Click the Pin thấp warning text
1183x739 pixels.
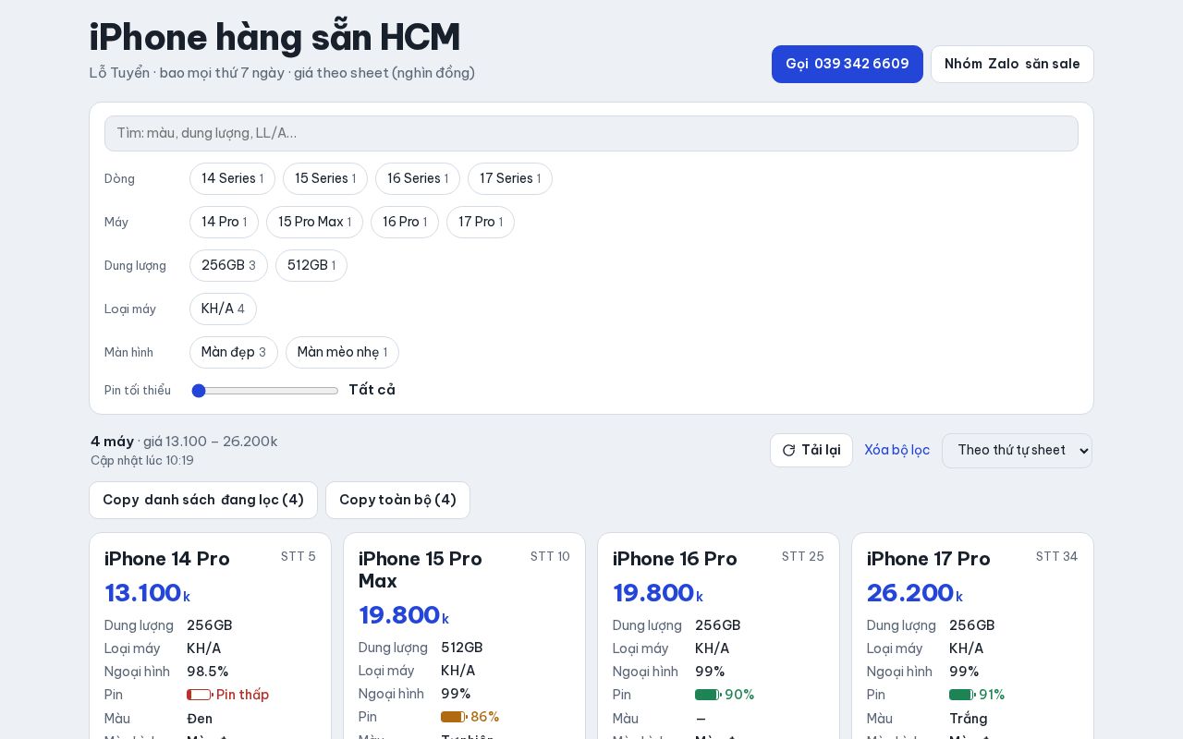(242, 695)
